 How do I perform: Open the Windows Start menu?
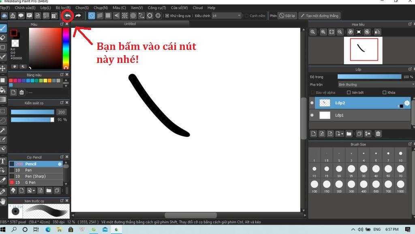click(x=3, y=230)
